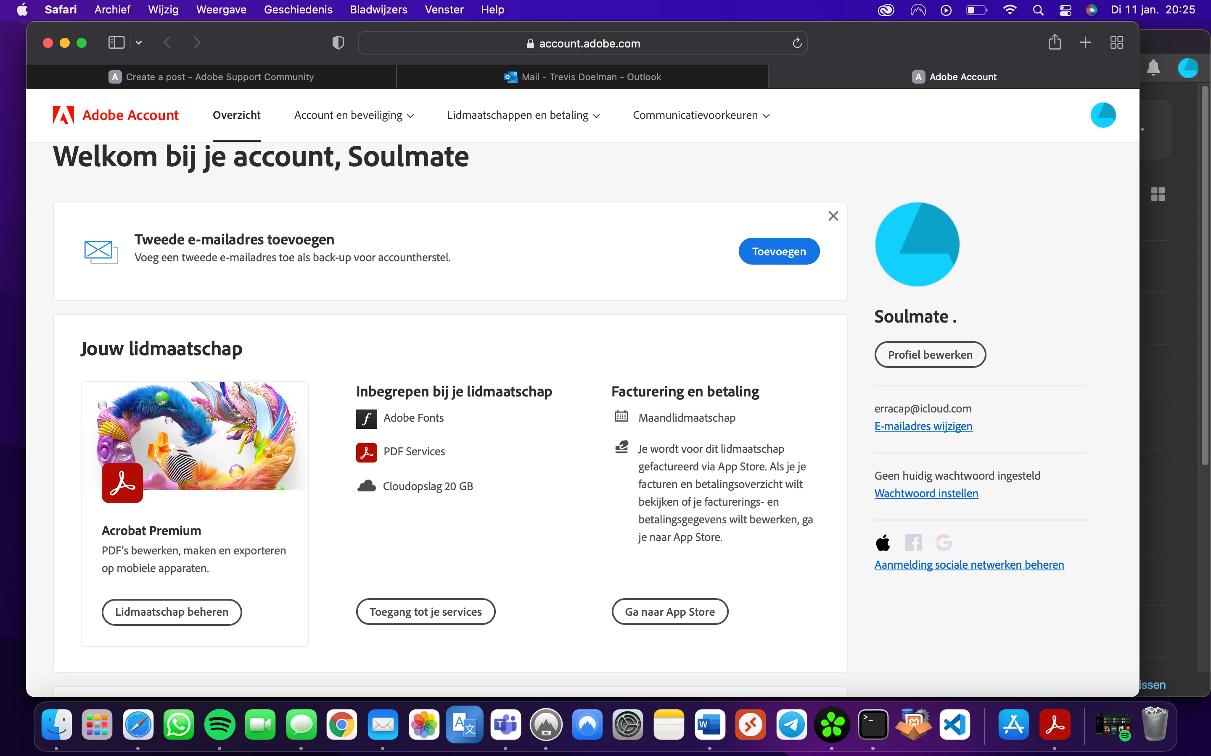Screen dimensions: 1211x756
Task: Open the Safari tab overview icon
Action: pyautogui.click(x=1116, y=42)
